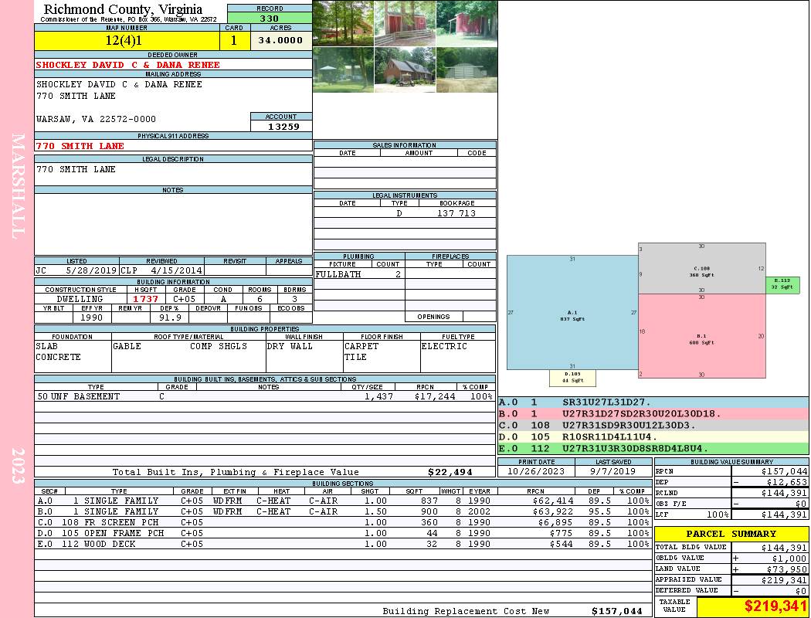Select the H SQFT value 1737
Screen dimensions: 811x618
pos(145,299)
